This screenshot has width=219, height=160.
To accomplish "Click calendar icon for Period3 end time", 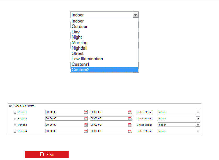I will point(130,125).
